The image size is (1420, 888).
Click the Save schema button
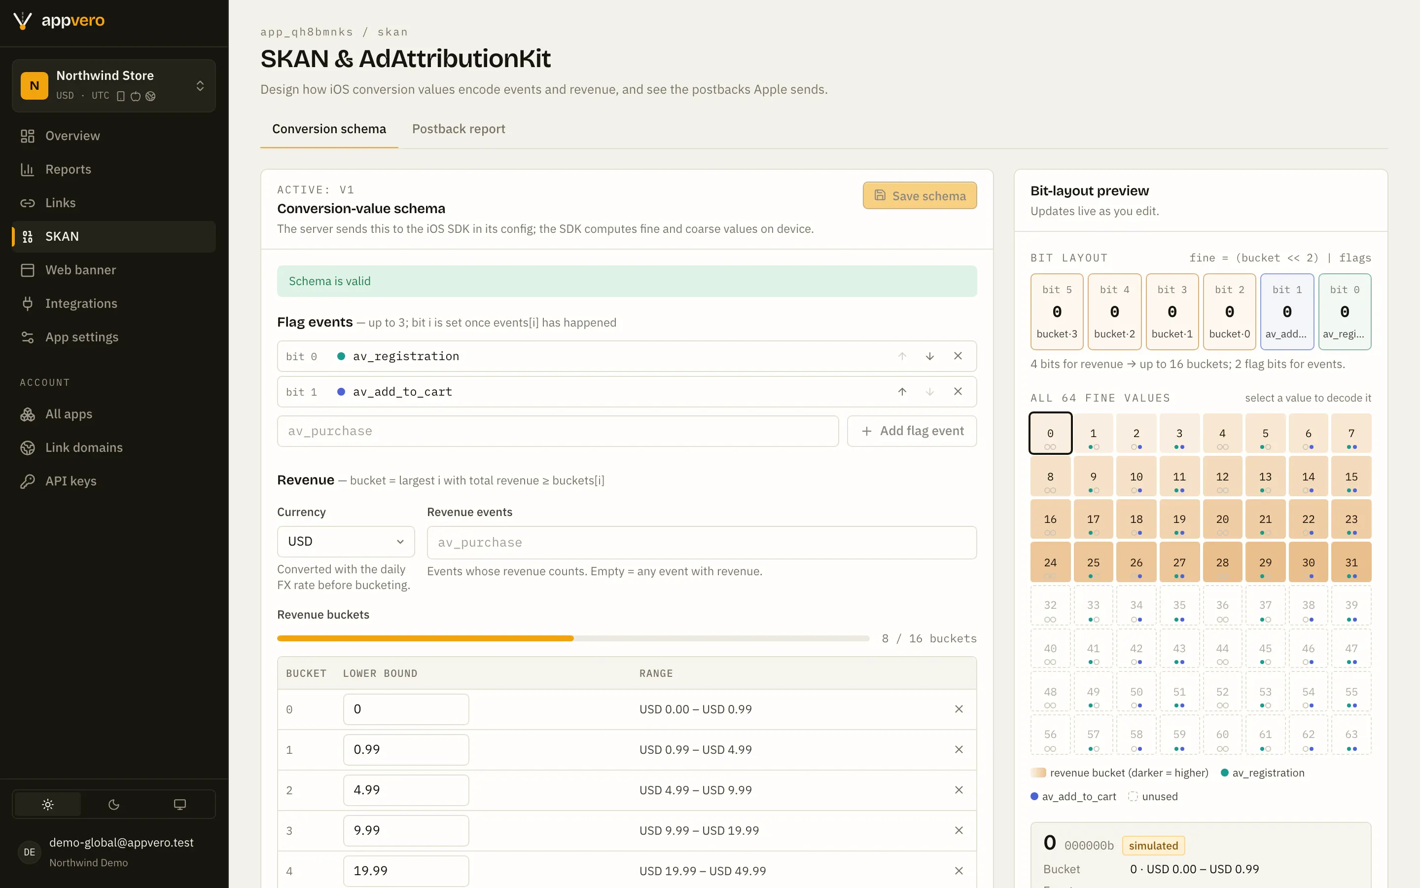tap(920, 195)
